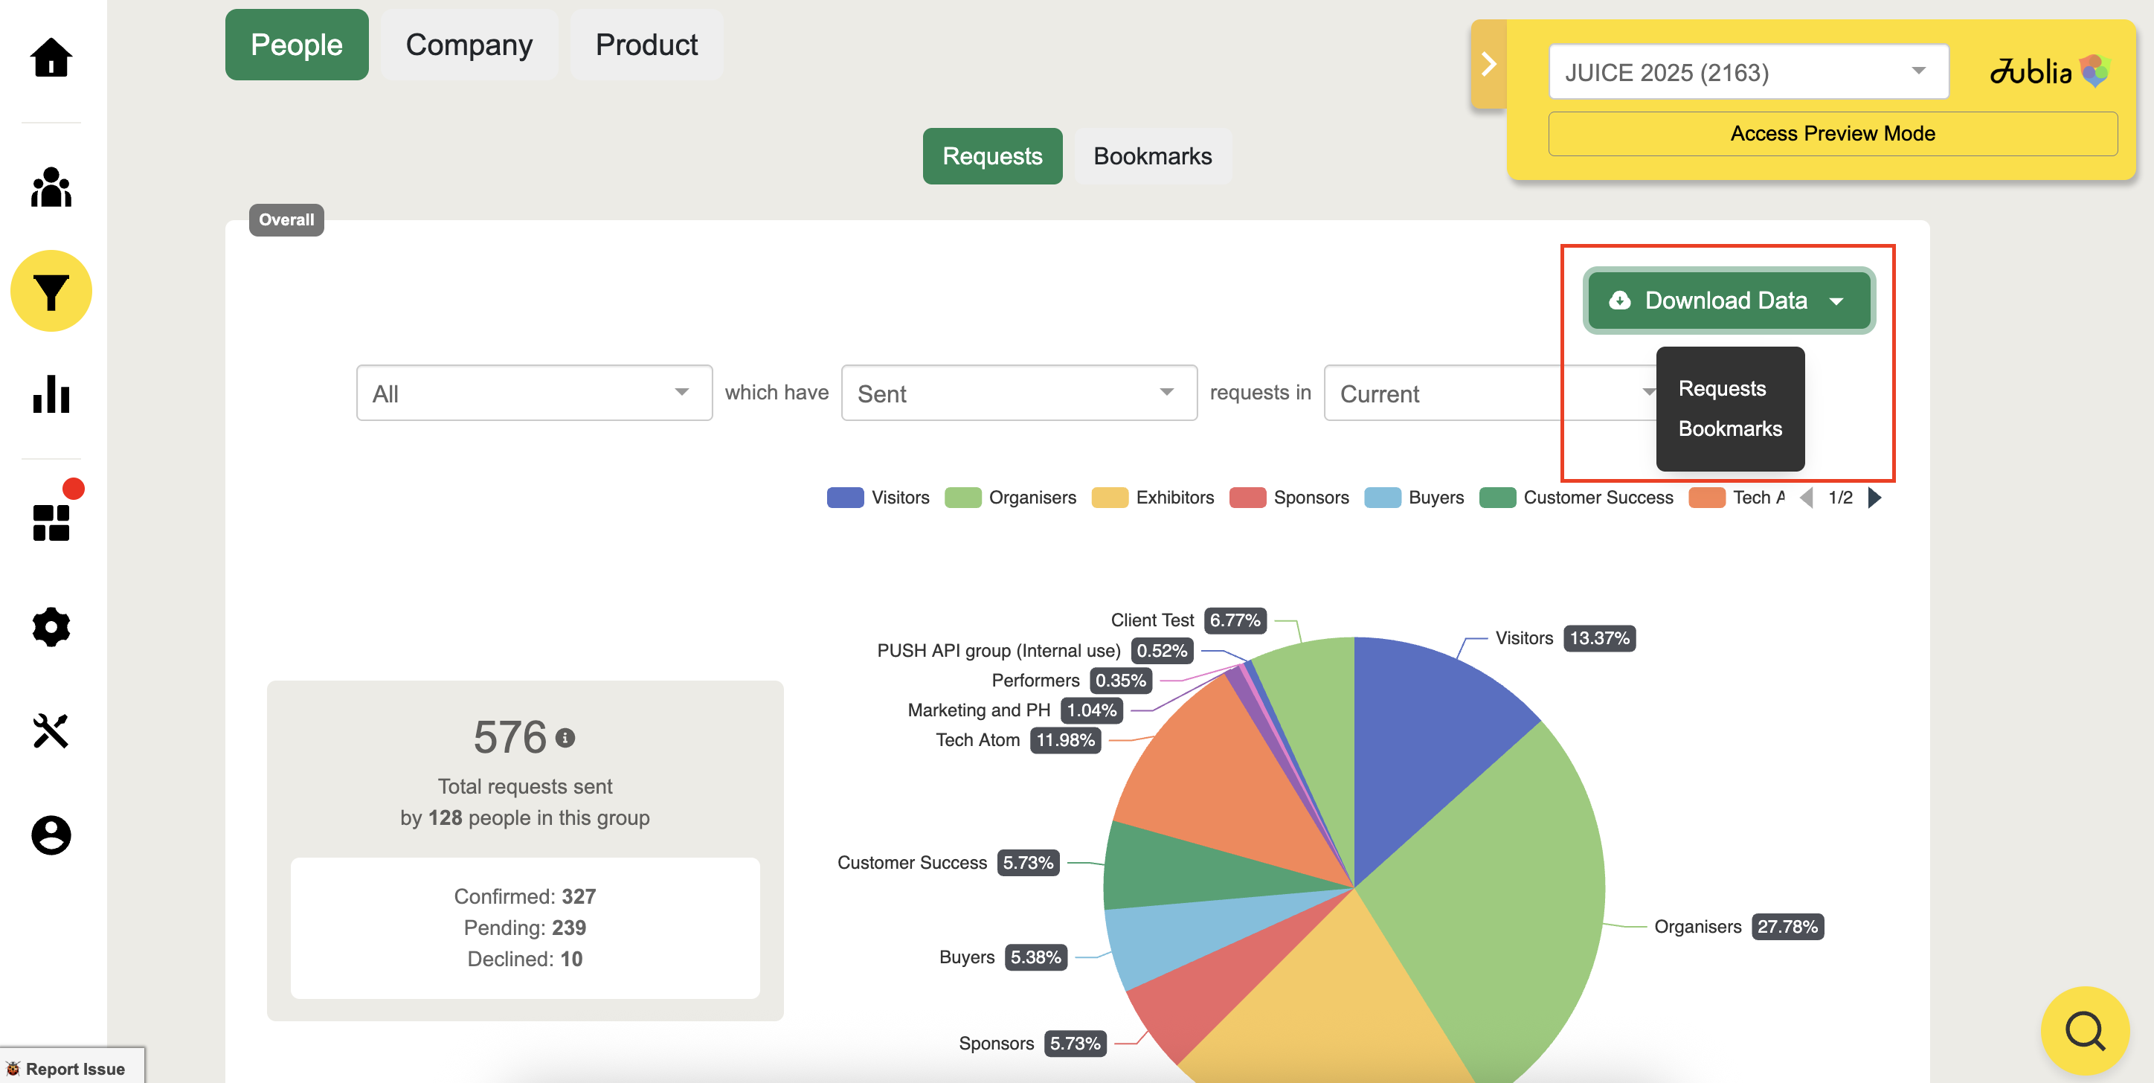Open dashboard grid icon with red badge
The image size is (2154, 1083).
51,522
